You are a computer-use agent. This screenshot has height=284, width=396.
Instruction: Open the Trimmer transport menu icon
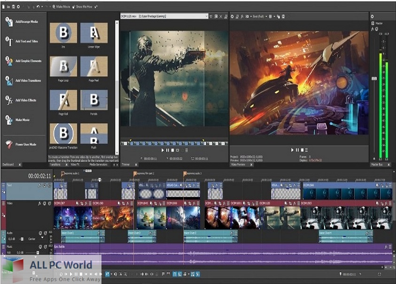point(186,150)
